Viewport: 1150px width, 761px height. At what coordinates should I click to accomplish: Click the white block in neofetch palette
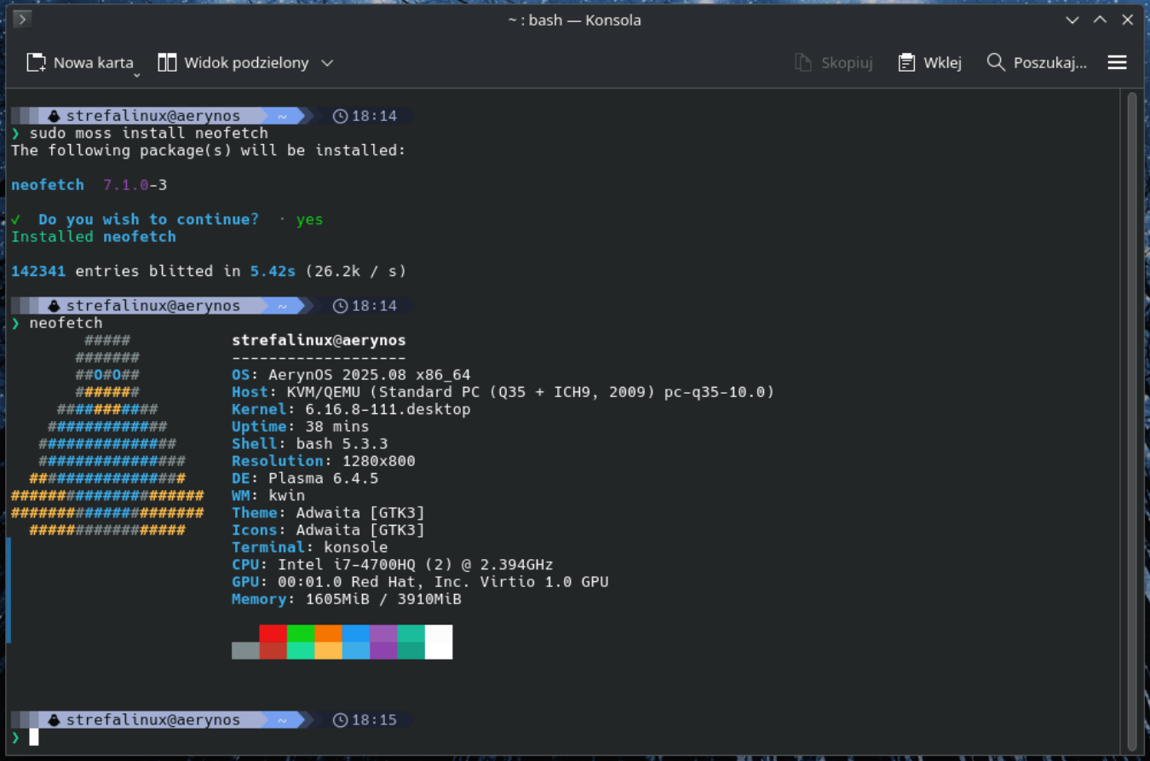438,642
